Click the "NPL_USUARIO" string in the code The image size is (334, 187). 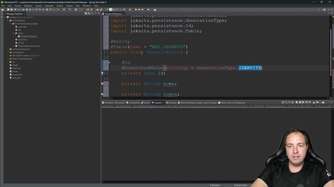click(168, 47)
